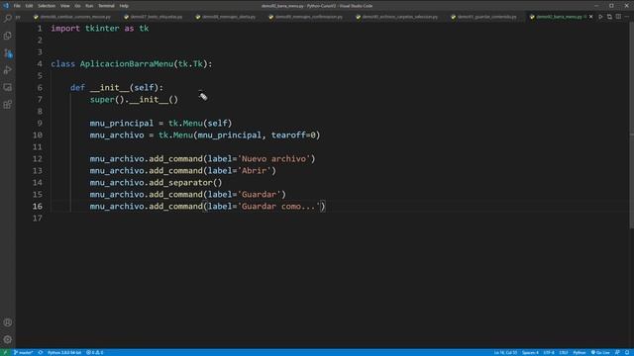This screenshot has height=356, width=634.
Task: Open the Run menu
Action: click(x=89, y=6)
